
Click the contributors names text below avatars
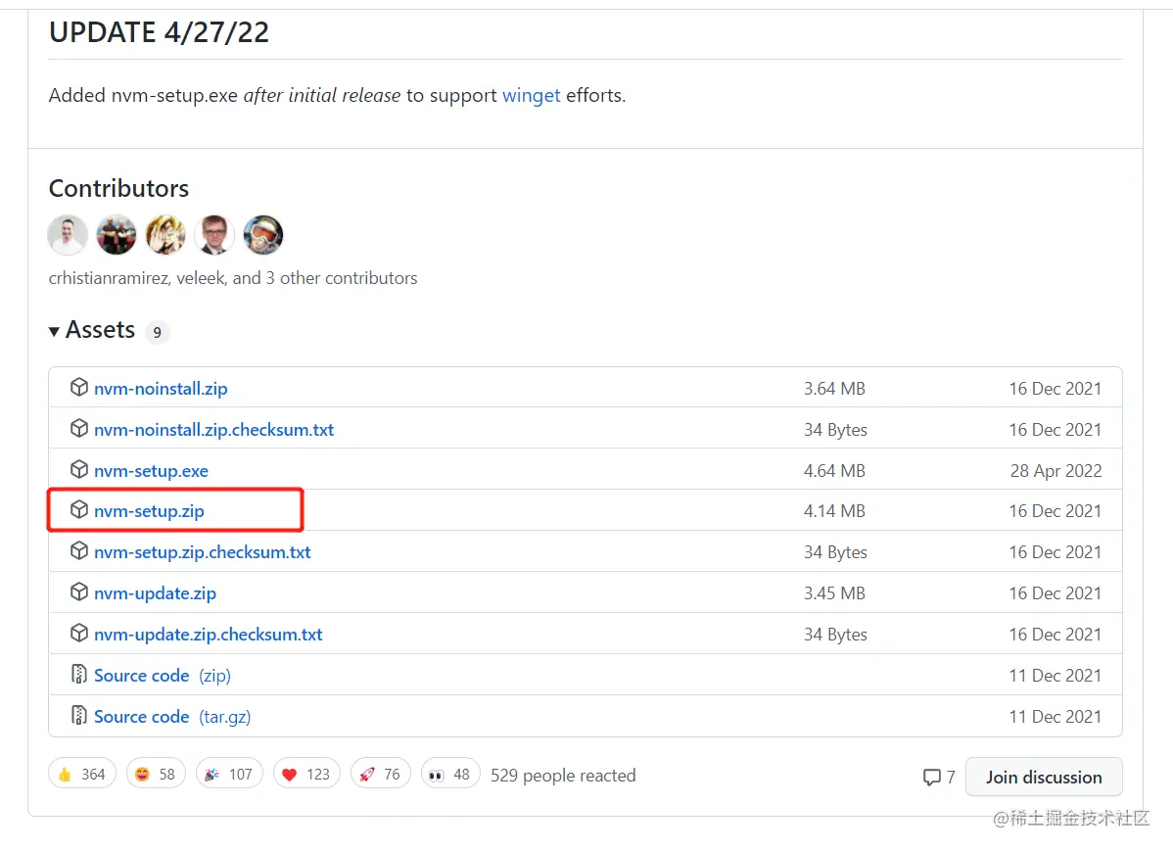coord(233,278)
